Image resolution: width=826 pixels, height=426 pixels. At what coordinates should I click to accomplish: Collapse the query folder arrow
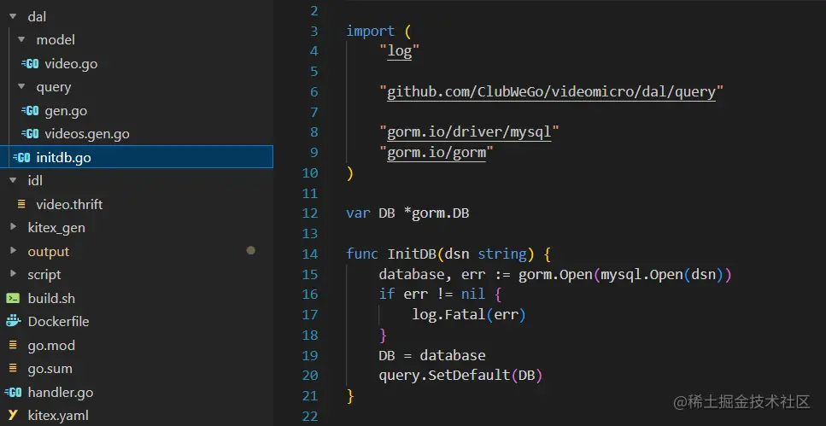click(x=21, y=87)
